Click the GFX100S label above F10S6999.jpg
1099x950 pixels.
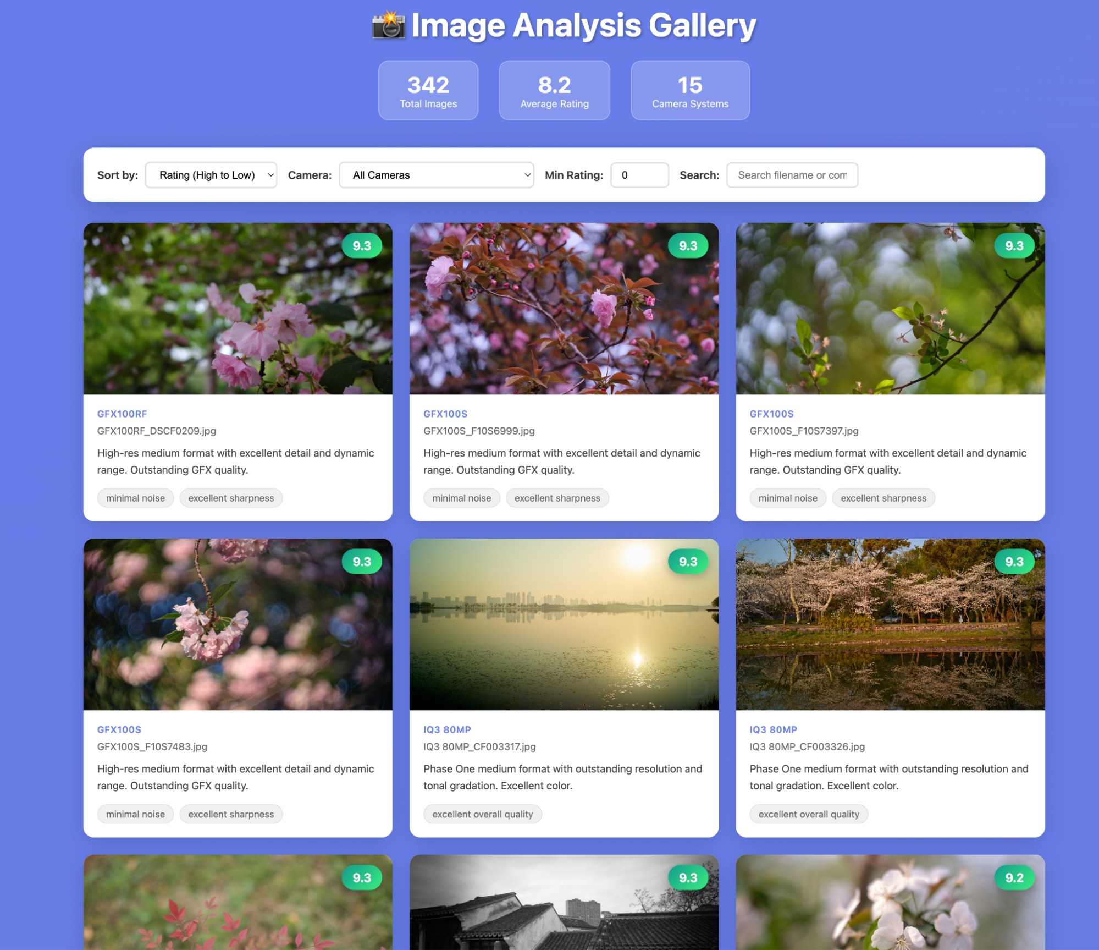click(445, 414)
